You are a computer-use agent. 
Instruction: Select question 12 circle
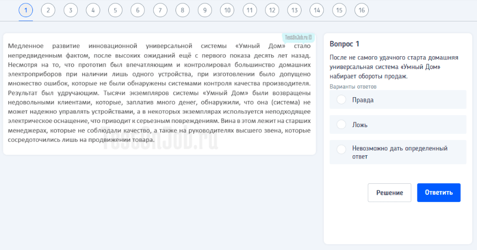click(272, 10)
